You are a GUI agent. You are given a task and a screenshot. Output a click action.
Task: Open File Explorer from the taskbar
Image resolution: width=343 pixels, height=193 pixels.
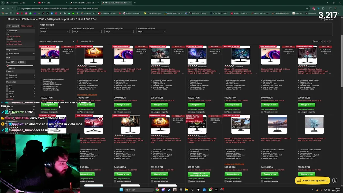click(187, 190)
